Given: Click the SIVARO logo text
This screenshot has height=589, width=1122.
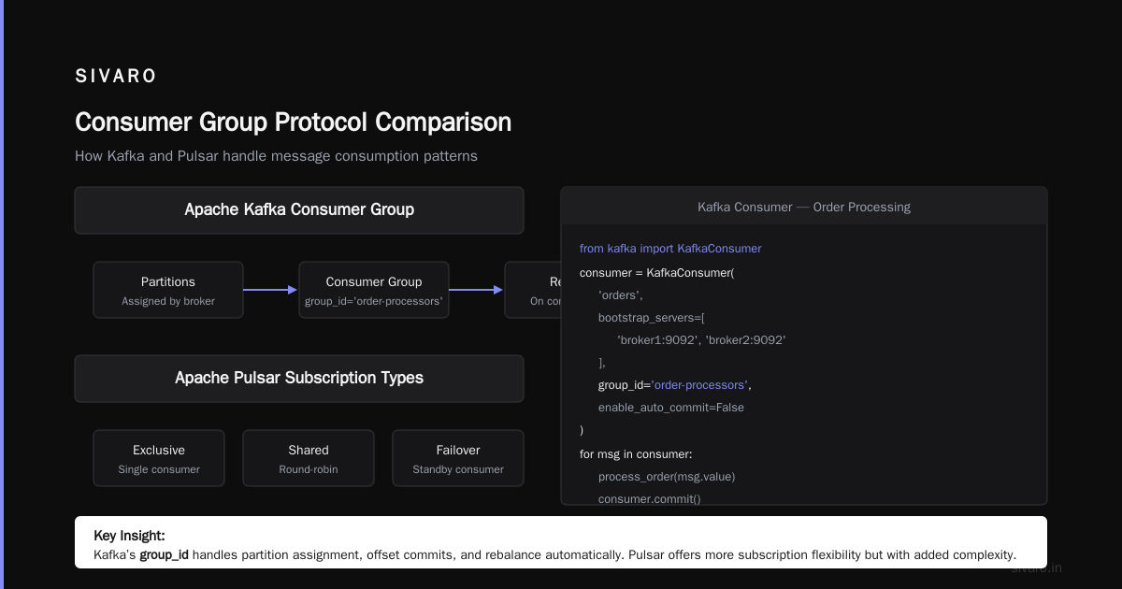Looking at the screenshot, I should (116, 77).
